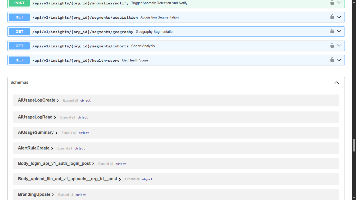Click the lock icon on segments/cohorts row
This screenshot has height=200, width=356.
tap(332, 46)
